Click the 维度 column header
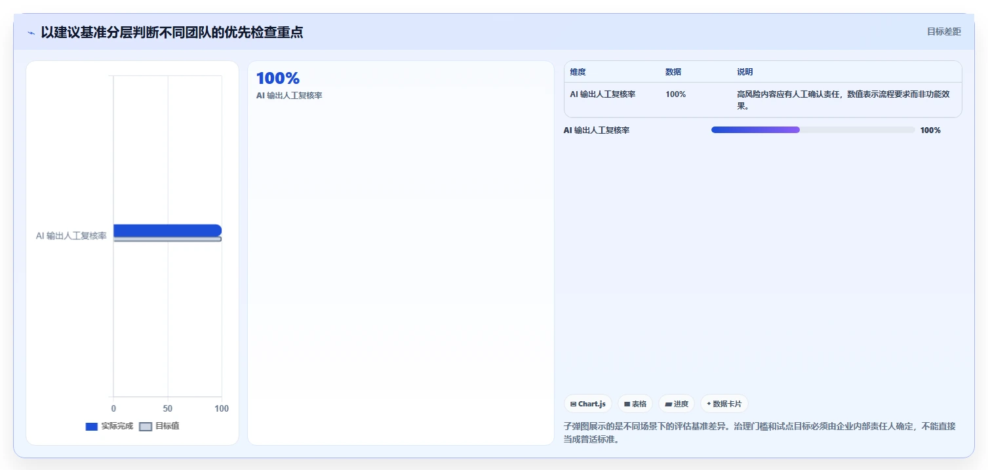The width and height of the screenshot is (988, 470). (x=578, y=72)
